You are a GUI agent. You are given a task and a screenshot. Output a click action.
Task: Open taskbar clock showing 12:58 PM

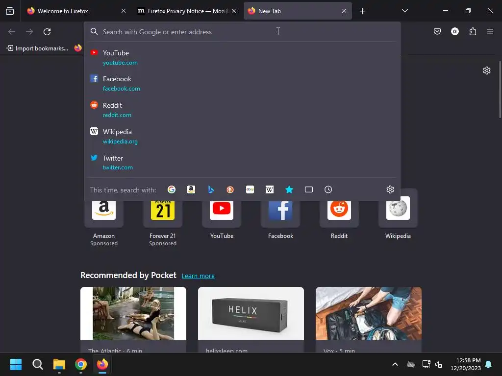pos(466,364)
